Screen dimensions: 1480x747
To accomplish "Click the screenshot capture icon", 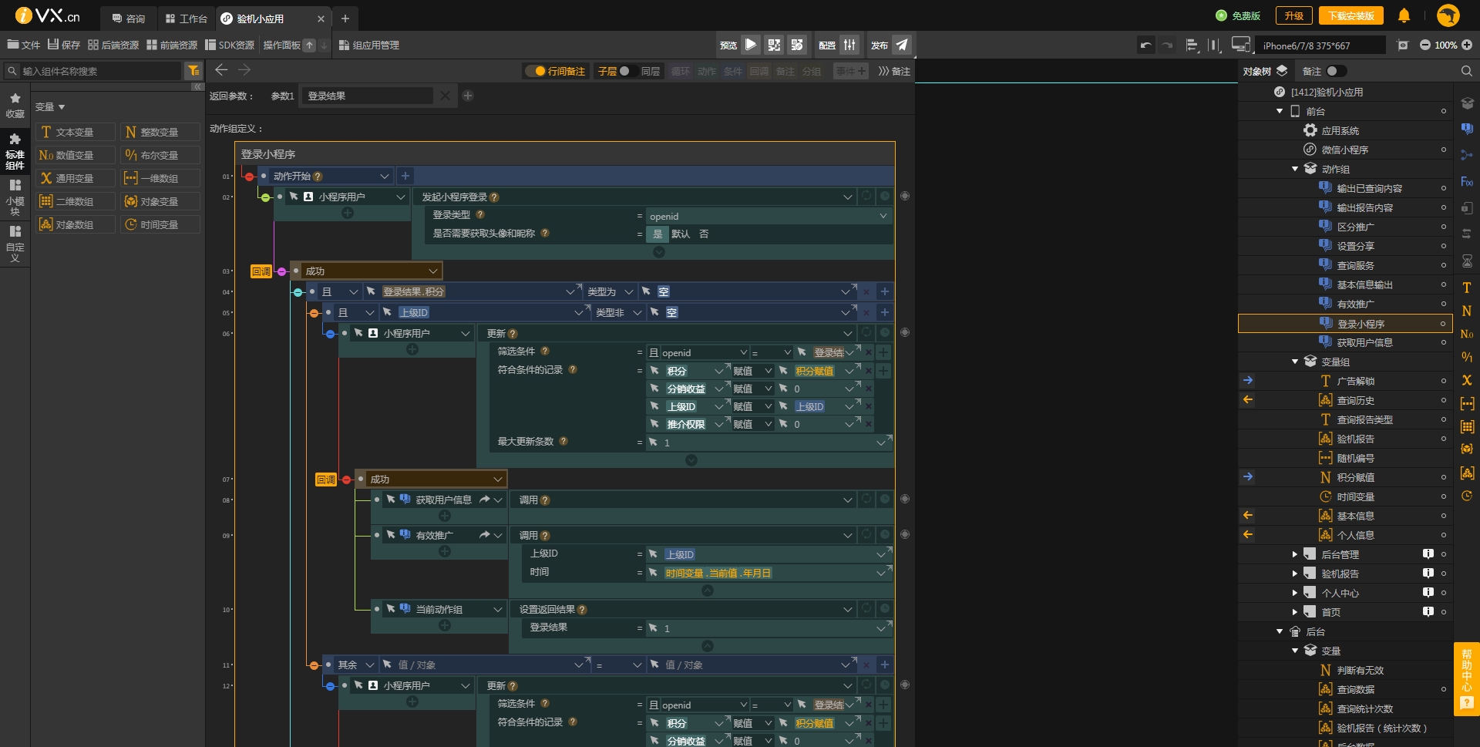I will coord(1403,45).
